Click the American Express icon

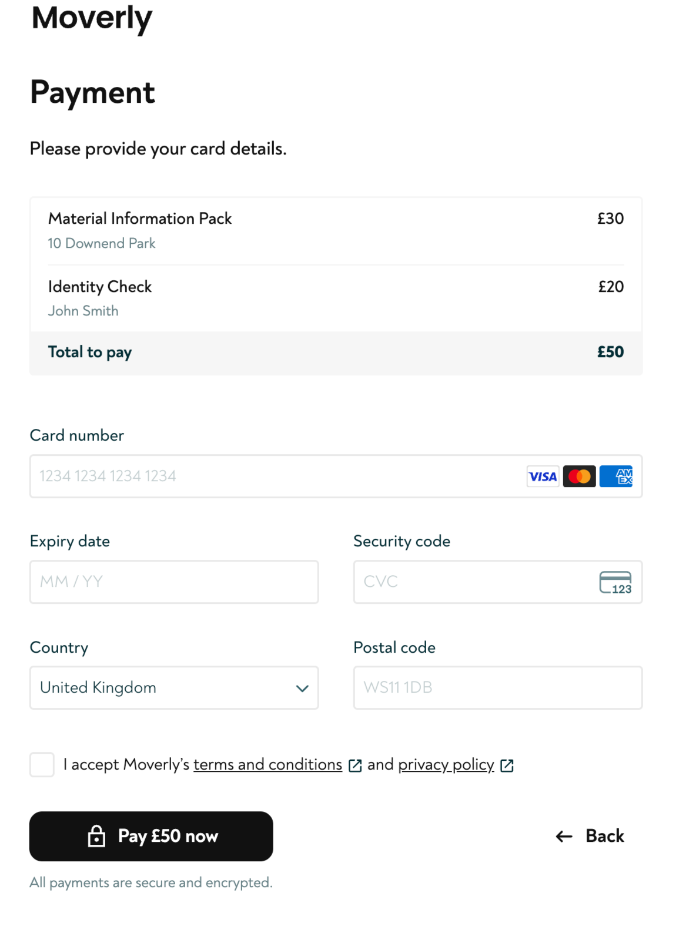[616, 476]
